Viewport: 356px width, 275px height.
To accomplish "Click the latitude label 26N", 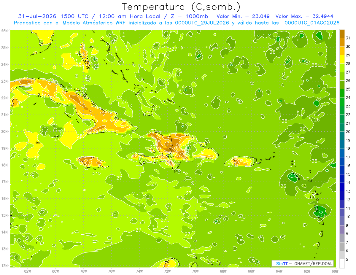I will 4,31.
